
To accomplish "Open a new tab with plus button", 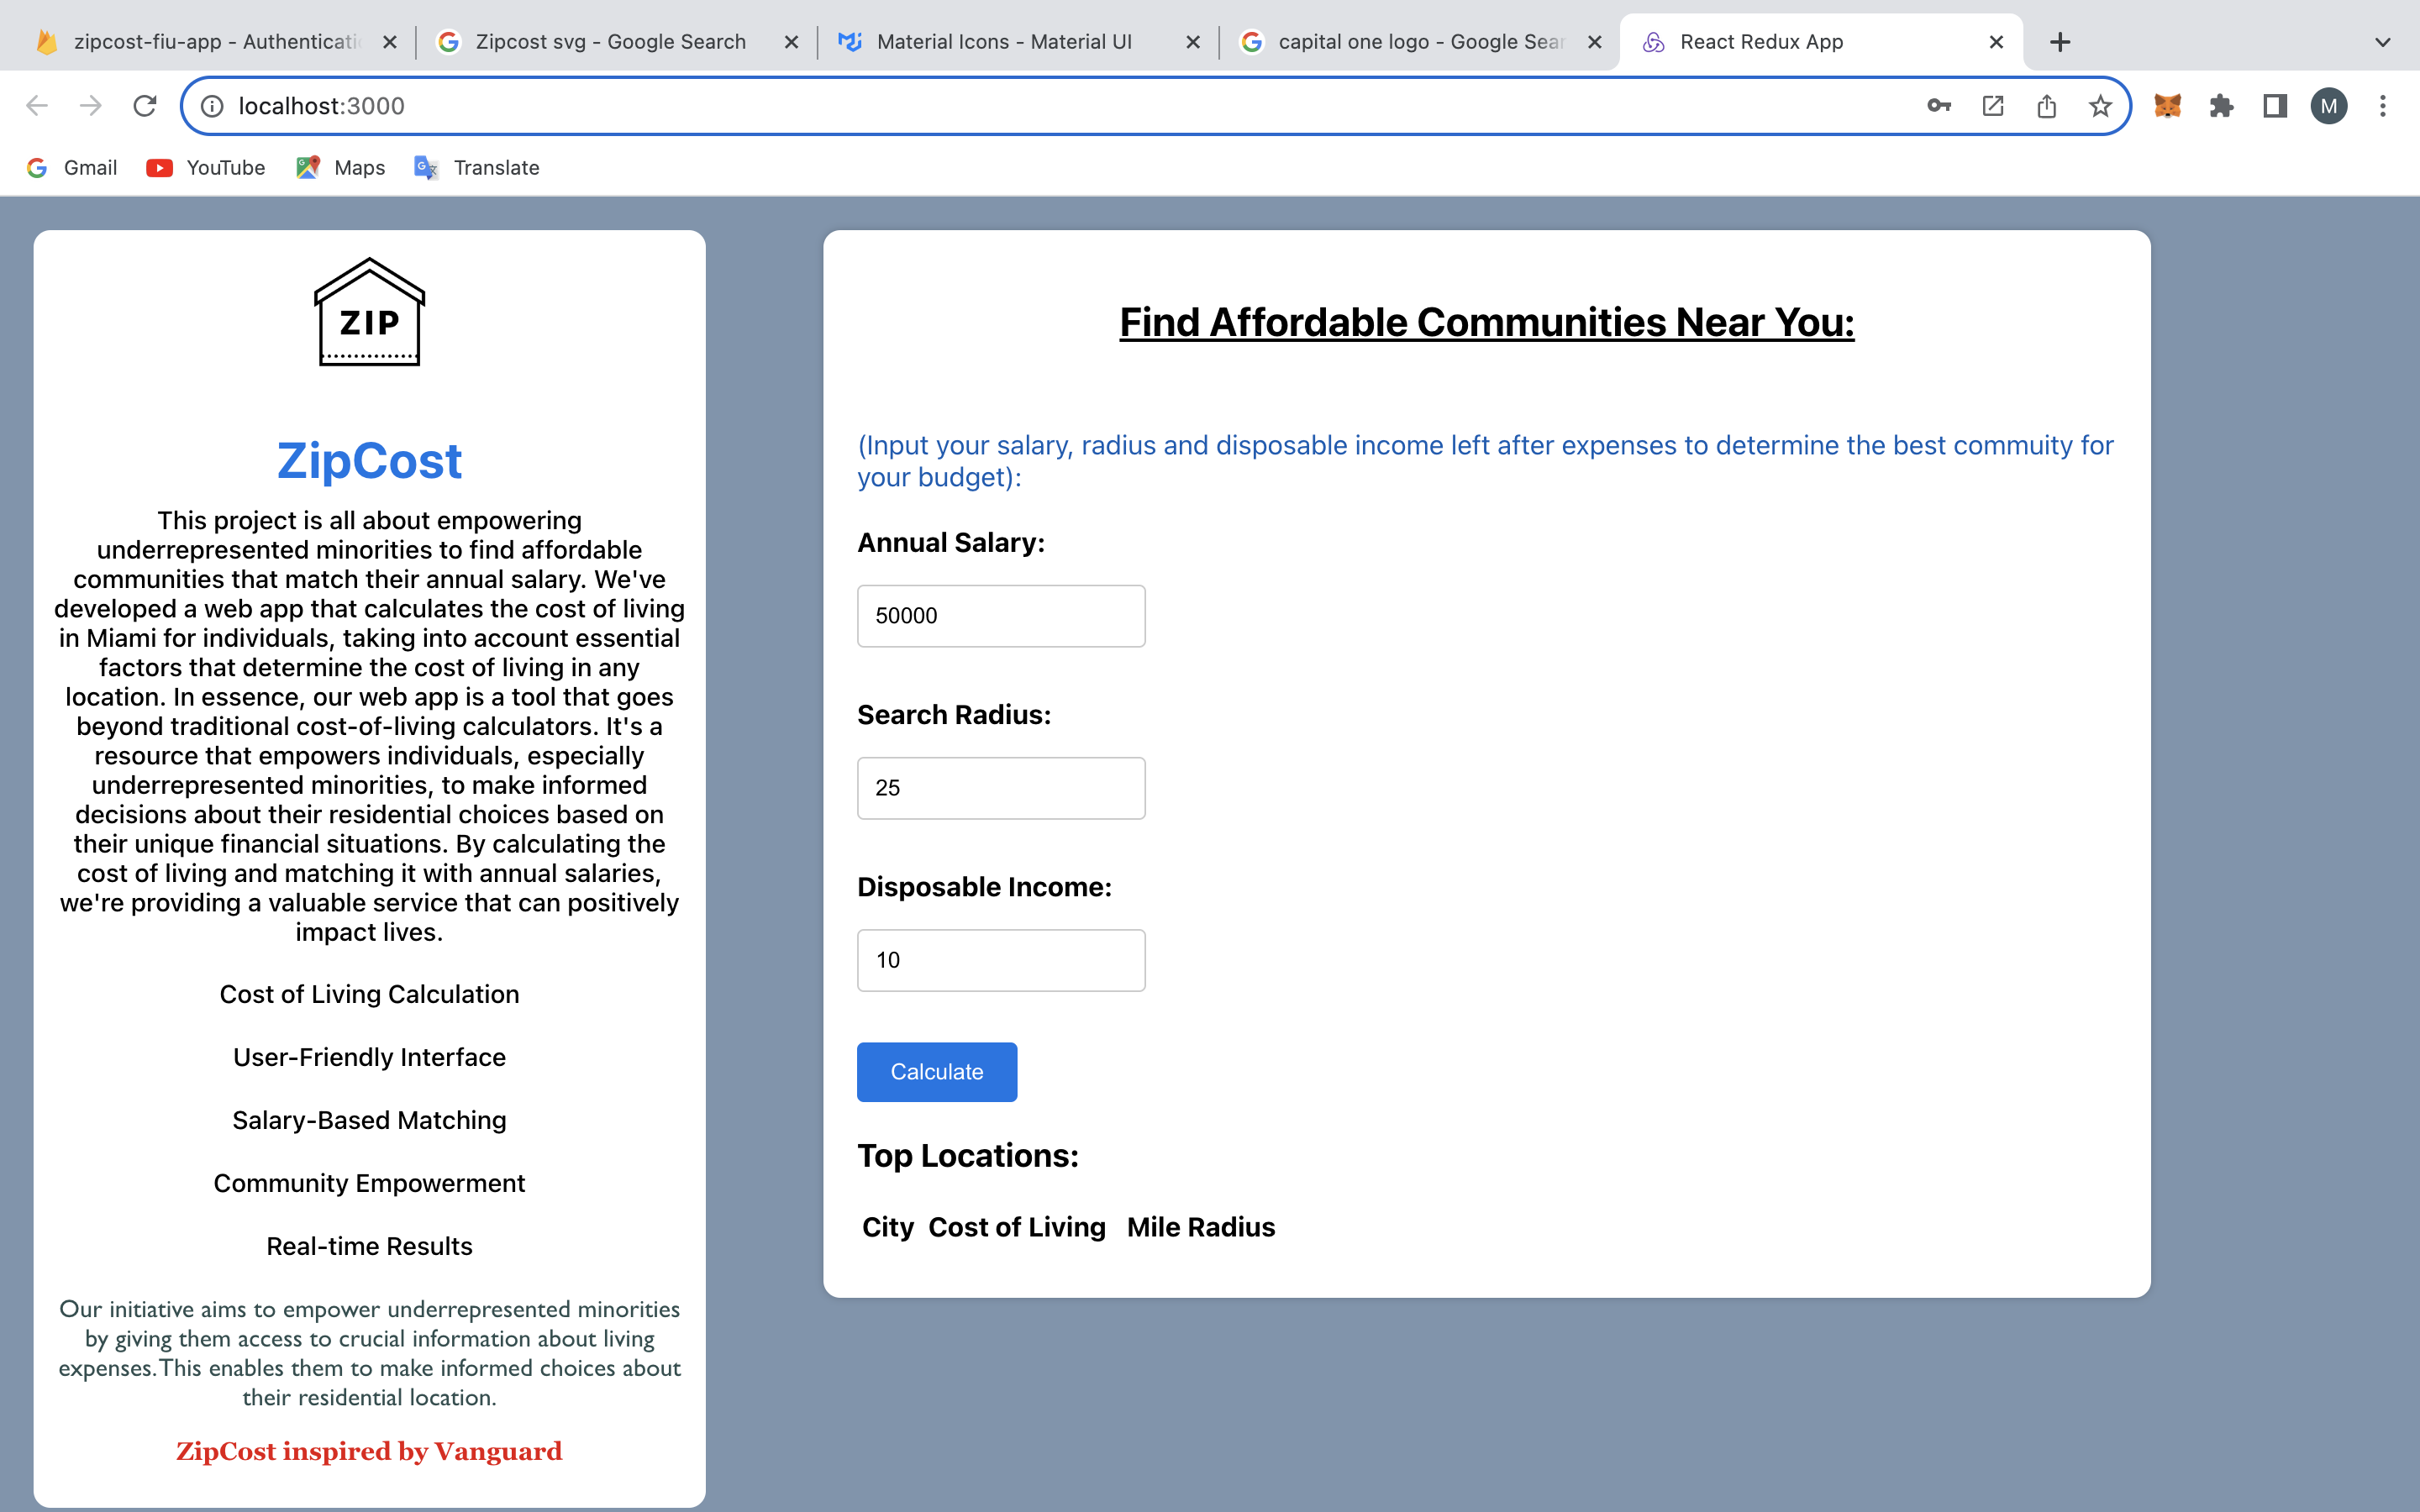I will click(x=2060, y=42).
